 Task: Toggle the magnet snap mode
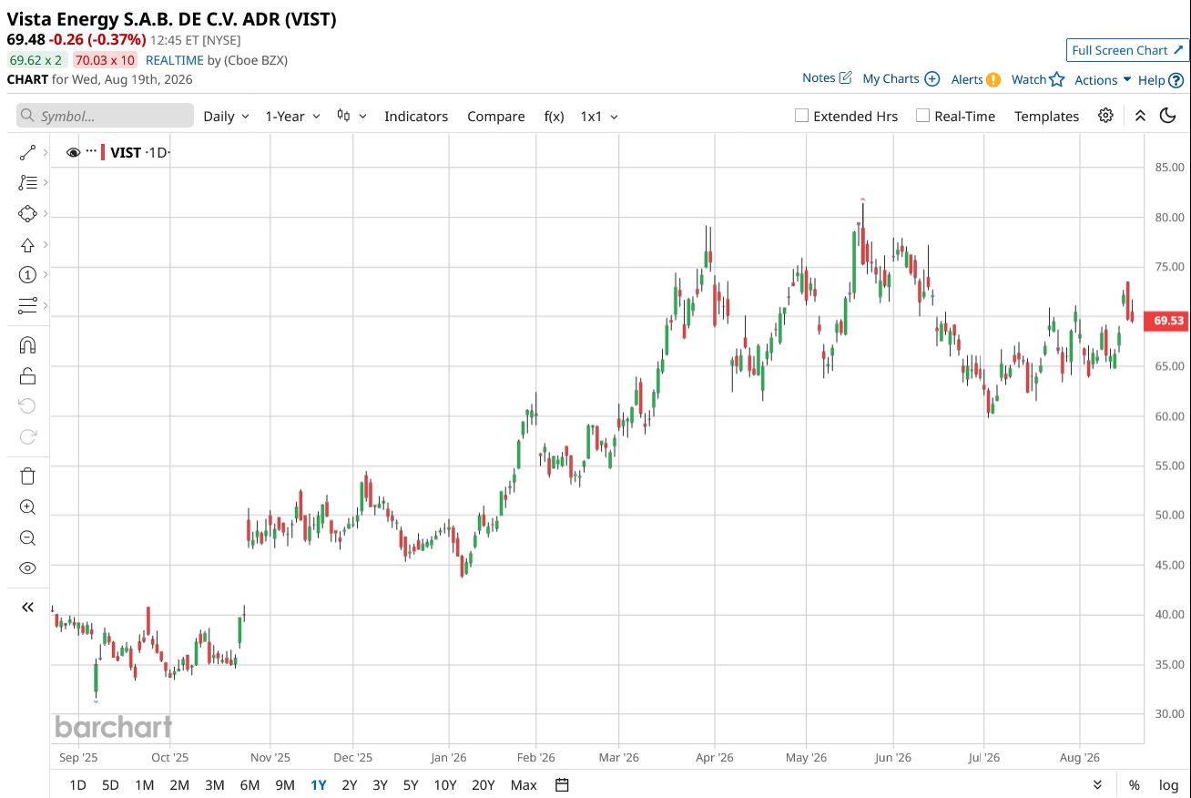coord(27,345)
